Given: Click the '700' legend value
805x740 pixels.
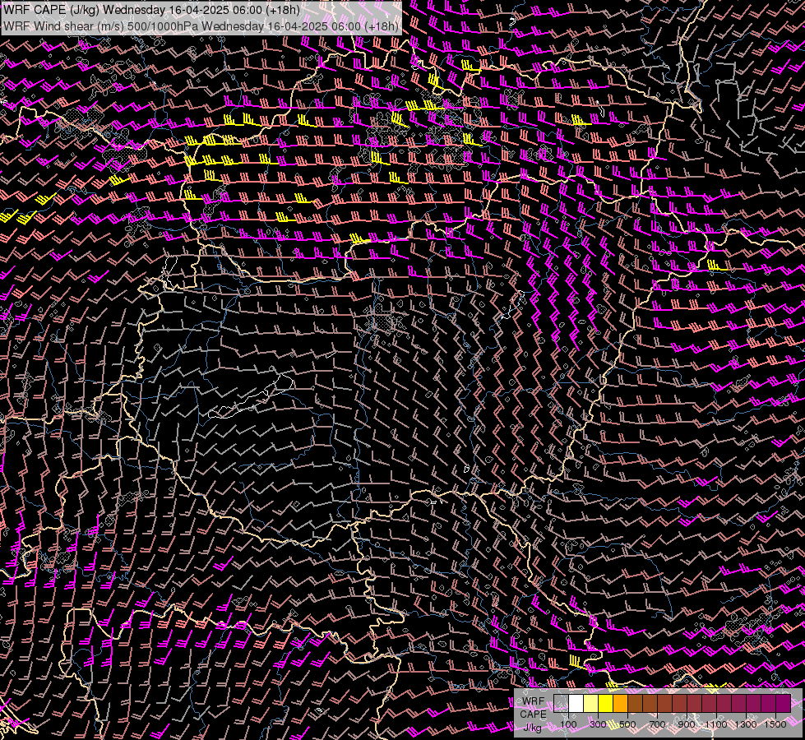Looking at the screenshot, I should [x=657, y=724].
